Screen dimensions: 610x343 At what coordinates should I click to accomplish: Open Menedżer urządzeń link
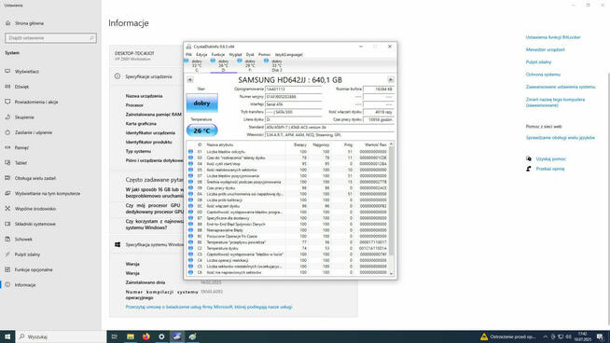pyautogui.click(x=545, y=49)
